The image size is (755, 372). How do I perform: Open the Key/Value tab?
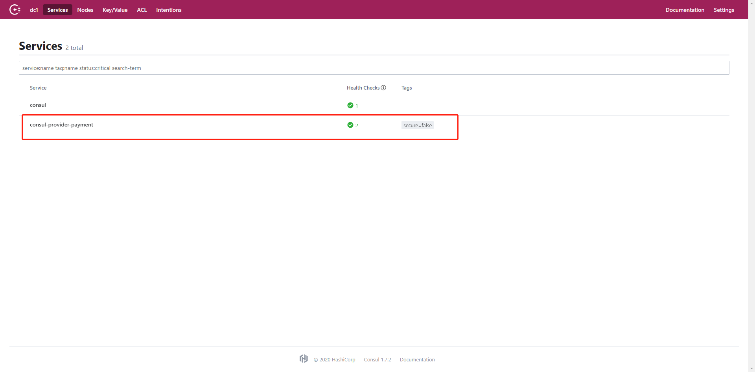tap(115, 10)
